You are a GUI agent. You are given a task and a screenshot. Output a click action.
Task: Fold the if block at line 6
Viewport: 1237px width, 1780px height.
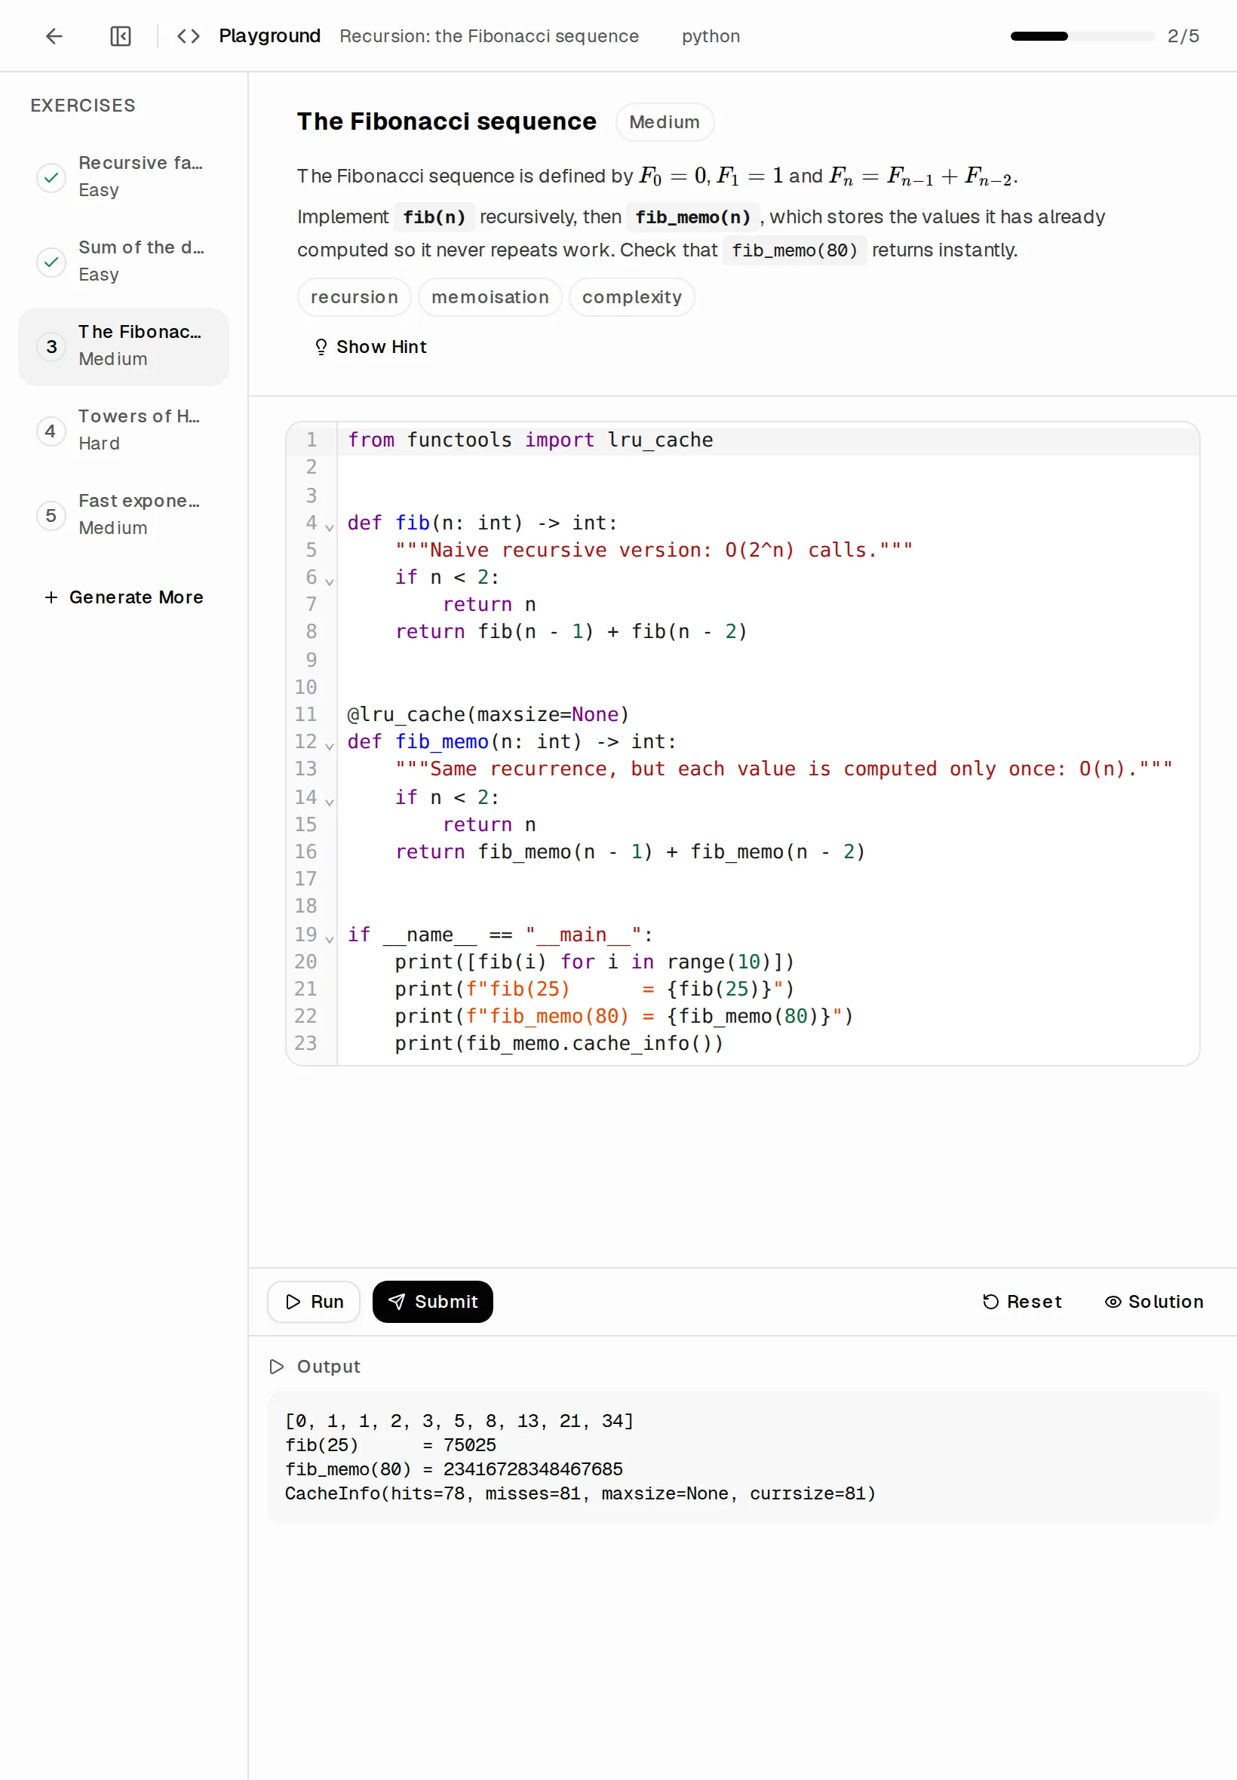330,582
